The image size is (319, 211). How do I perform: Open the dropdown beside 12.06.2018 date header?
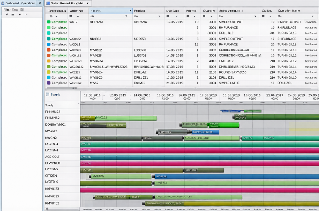point(104,95)
